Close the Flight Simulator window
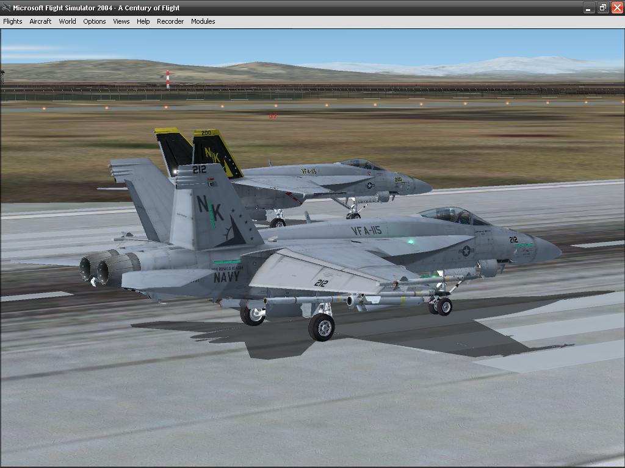 pyautogui.click(x=616, y=8)
